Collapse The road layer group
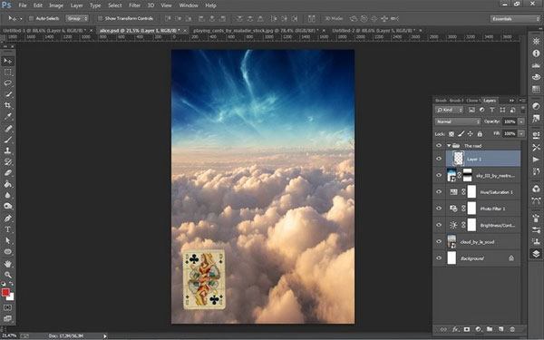 click(449, 146)
